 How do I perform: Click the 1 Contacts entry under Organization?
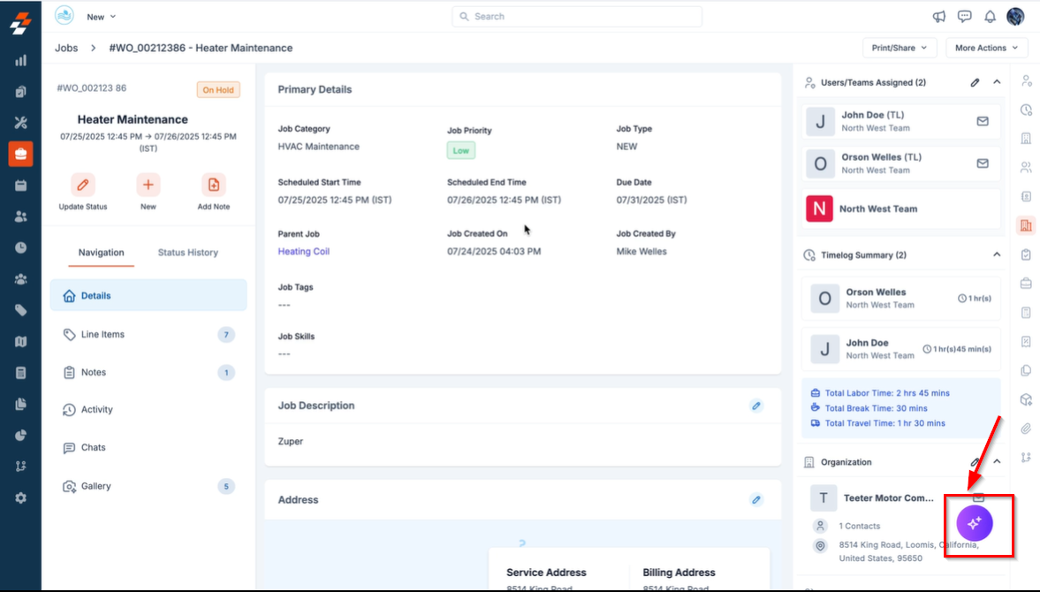[859, 526]
